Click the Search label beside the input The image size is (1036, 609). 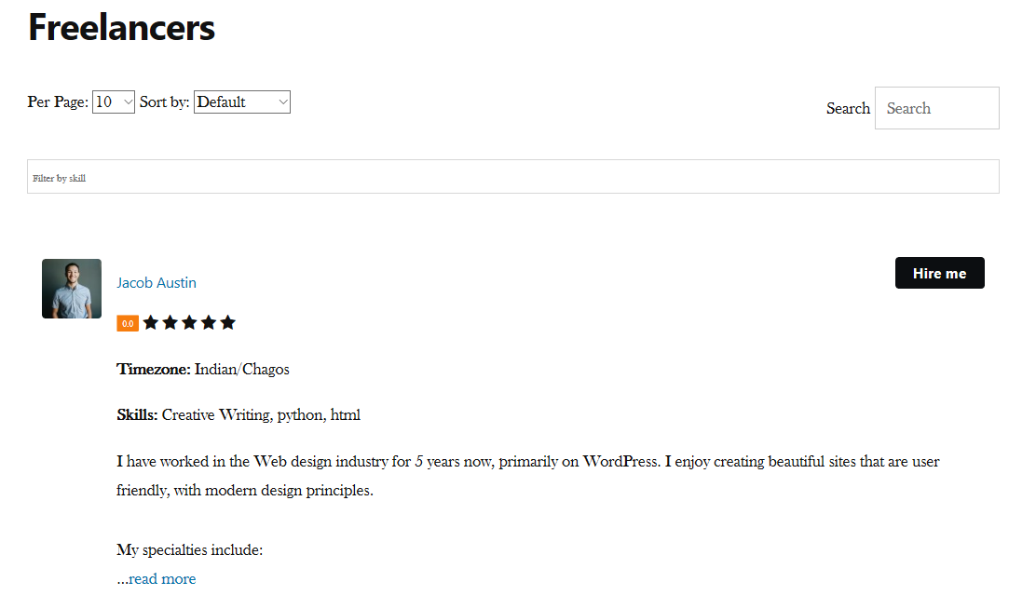click(x=848, y=109)
